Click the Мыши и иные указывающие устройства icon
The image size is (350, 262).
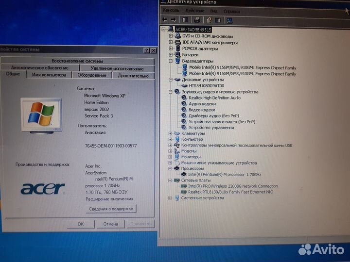(177, 163)
